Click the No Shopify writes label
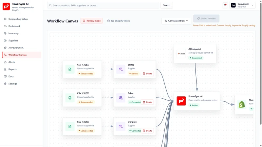 tap(120, 21)
